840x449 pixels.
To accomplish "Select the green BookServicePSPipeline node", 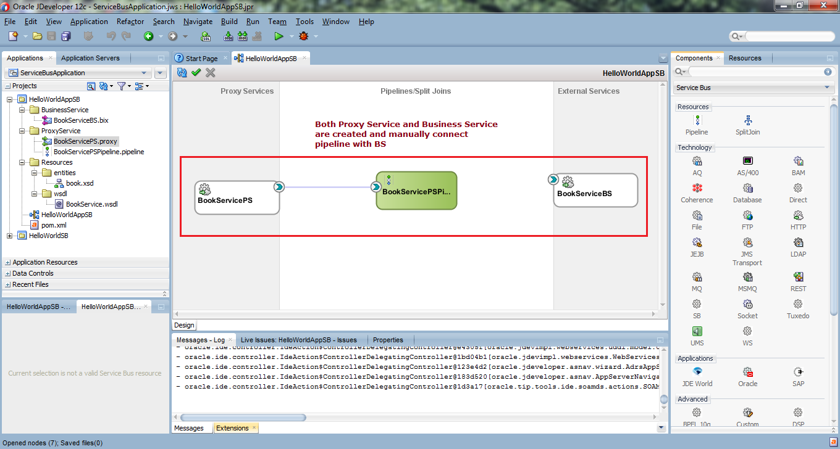I will pos(416,191).
